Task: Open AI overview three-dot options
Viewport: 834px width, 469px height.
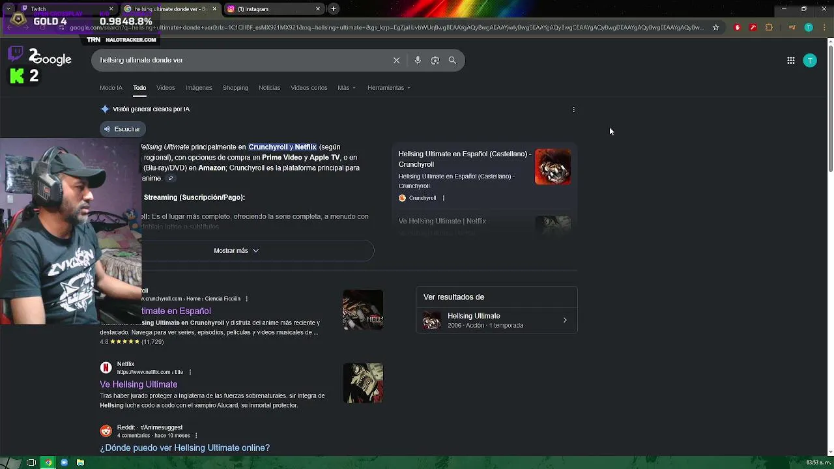Action: 574,109
